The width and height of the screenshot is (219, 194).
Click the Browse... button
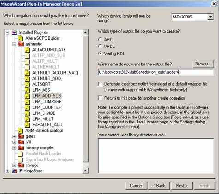[203, 64]
